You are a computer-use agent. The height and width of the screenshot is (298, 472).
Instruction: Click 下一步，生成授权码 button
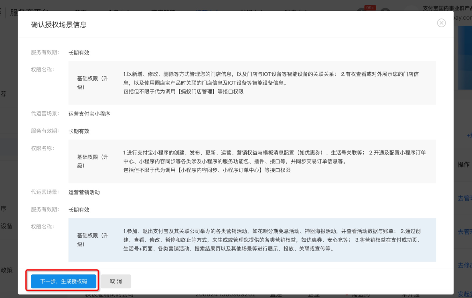point(63,281)
